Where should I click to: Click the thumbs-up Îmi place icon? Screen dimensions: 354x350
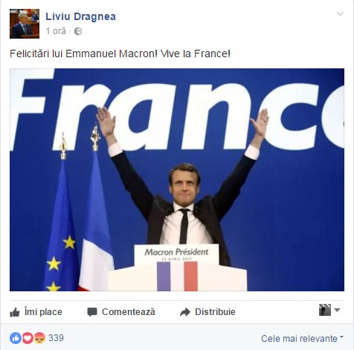tap(15, 312)
